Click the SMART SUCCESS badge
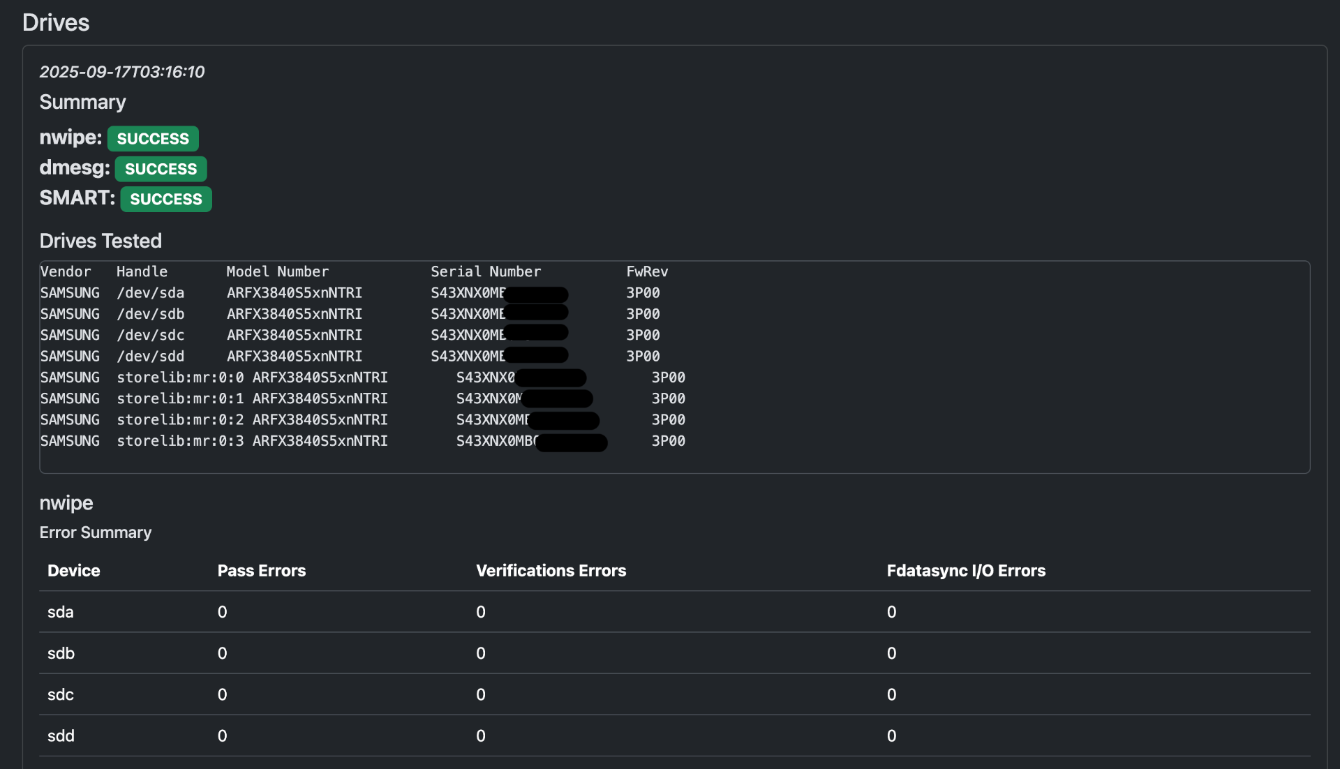The image size is (1340, 769). (x=166, y=199)
